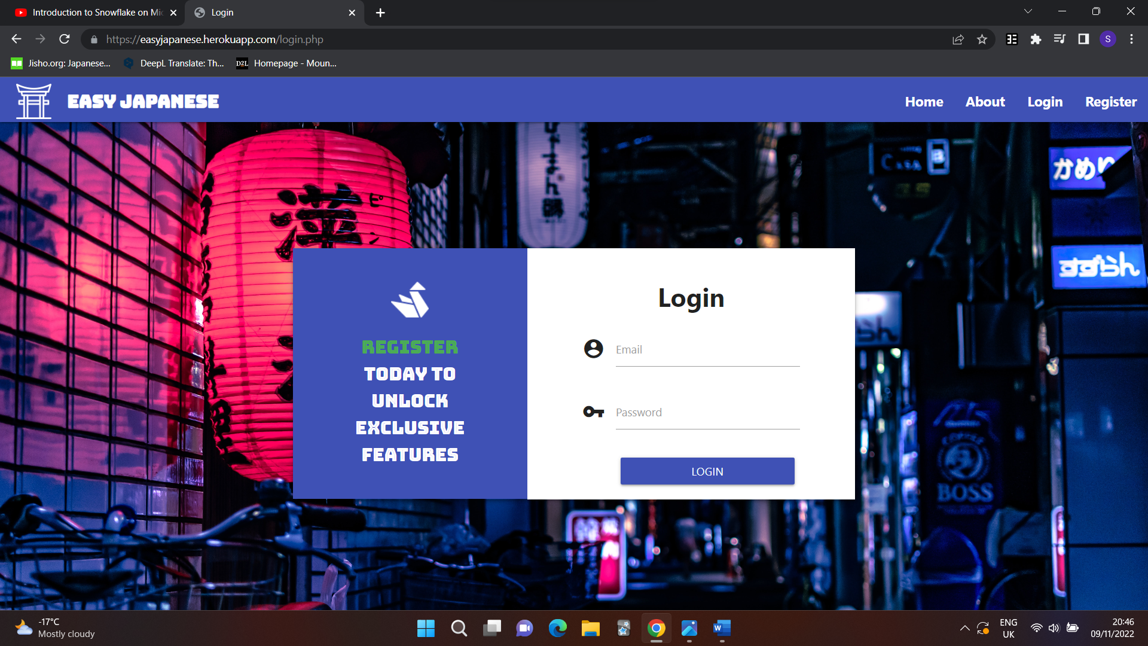Open the Chrome three-dot menu
The height and width of the screenshot is (646, 1148).
tap(1131, 39)
